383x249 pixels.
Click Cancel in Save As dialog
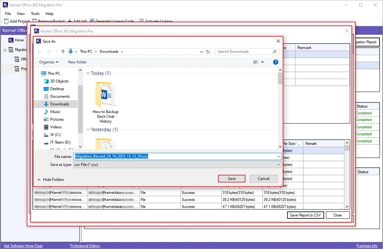point(264,179)
